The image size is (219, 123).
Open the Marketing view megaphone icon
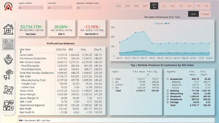pyautogui.click(x=8, y=75)
